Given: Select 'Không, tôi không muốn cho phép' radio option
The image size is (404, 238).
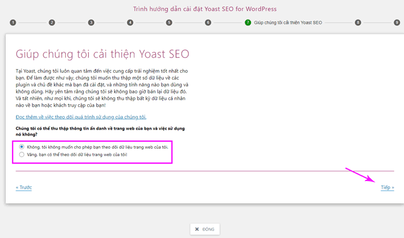Looking at the screenshot, I should 22,146.
